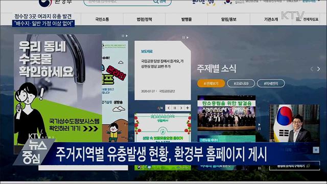This screenshot has width=327, height=184.
Task: Open the 전체차림표 hamburger menu
Action: pos(307,19)
